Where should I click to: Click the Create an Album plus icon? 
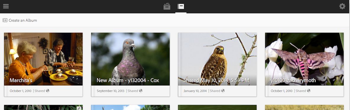point(5,20)
